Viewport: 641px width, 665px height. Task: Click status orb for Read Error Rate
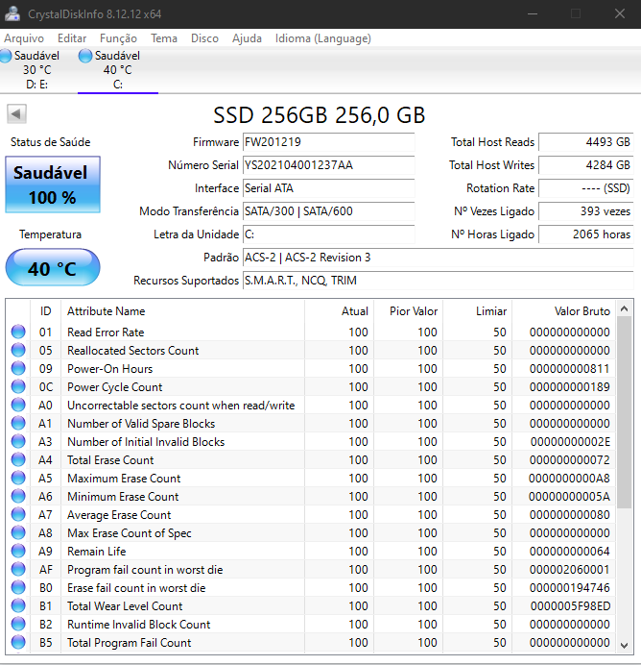click(x=18, y=332)
